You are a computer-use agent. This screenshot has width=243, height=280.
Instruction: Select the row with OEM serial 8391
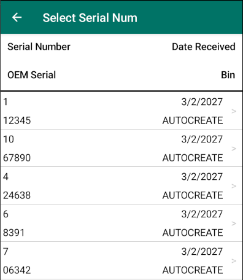click(121, 223)
